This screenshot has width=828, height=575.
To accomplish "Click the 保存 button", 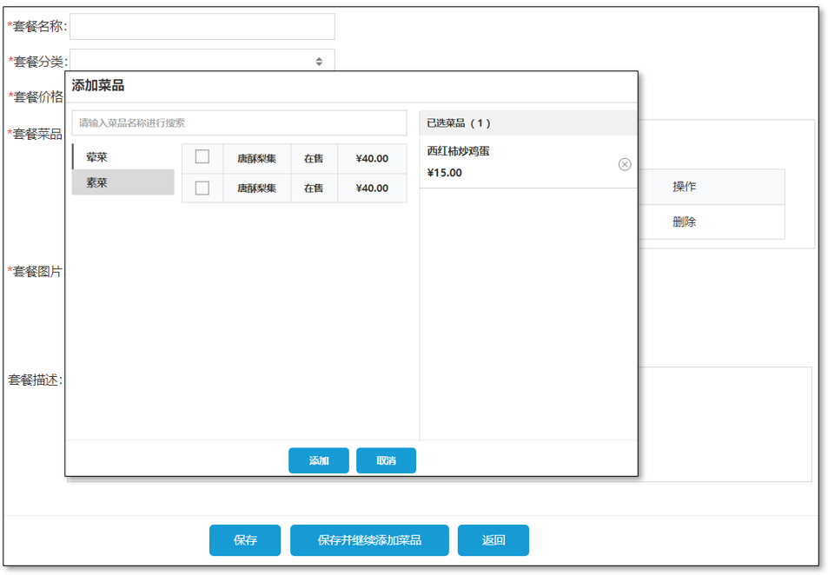I will [245, 540].
